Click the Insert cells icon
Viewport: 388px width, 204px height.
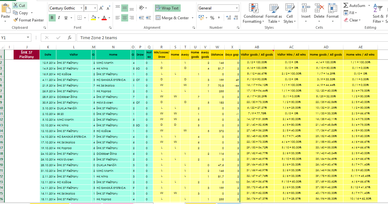pyautogui.click(x=306, y=8)
